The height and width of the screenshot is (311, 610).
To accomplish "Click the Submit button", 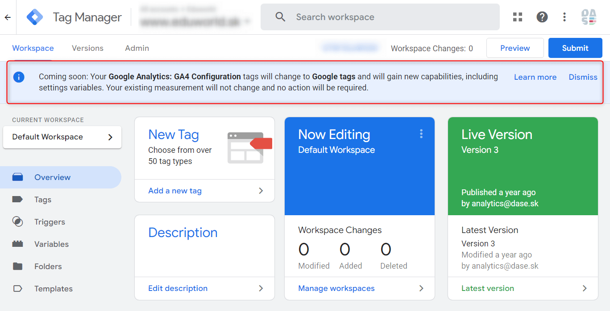I will (x=575, y=48).
